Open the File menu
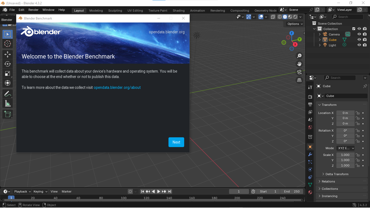This screenshot has height=208, width=370. point(12,10)
